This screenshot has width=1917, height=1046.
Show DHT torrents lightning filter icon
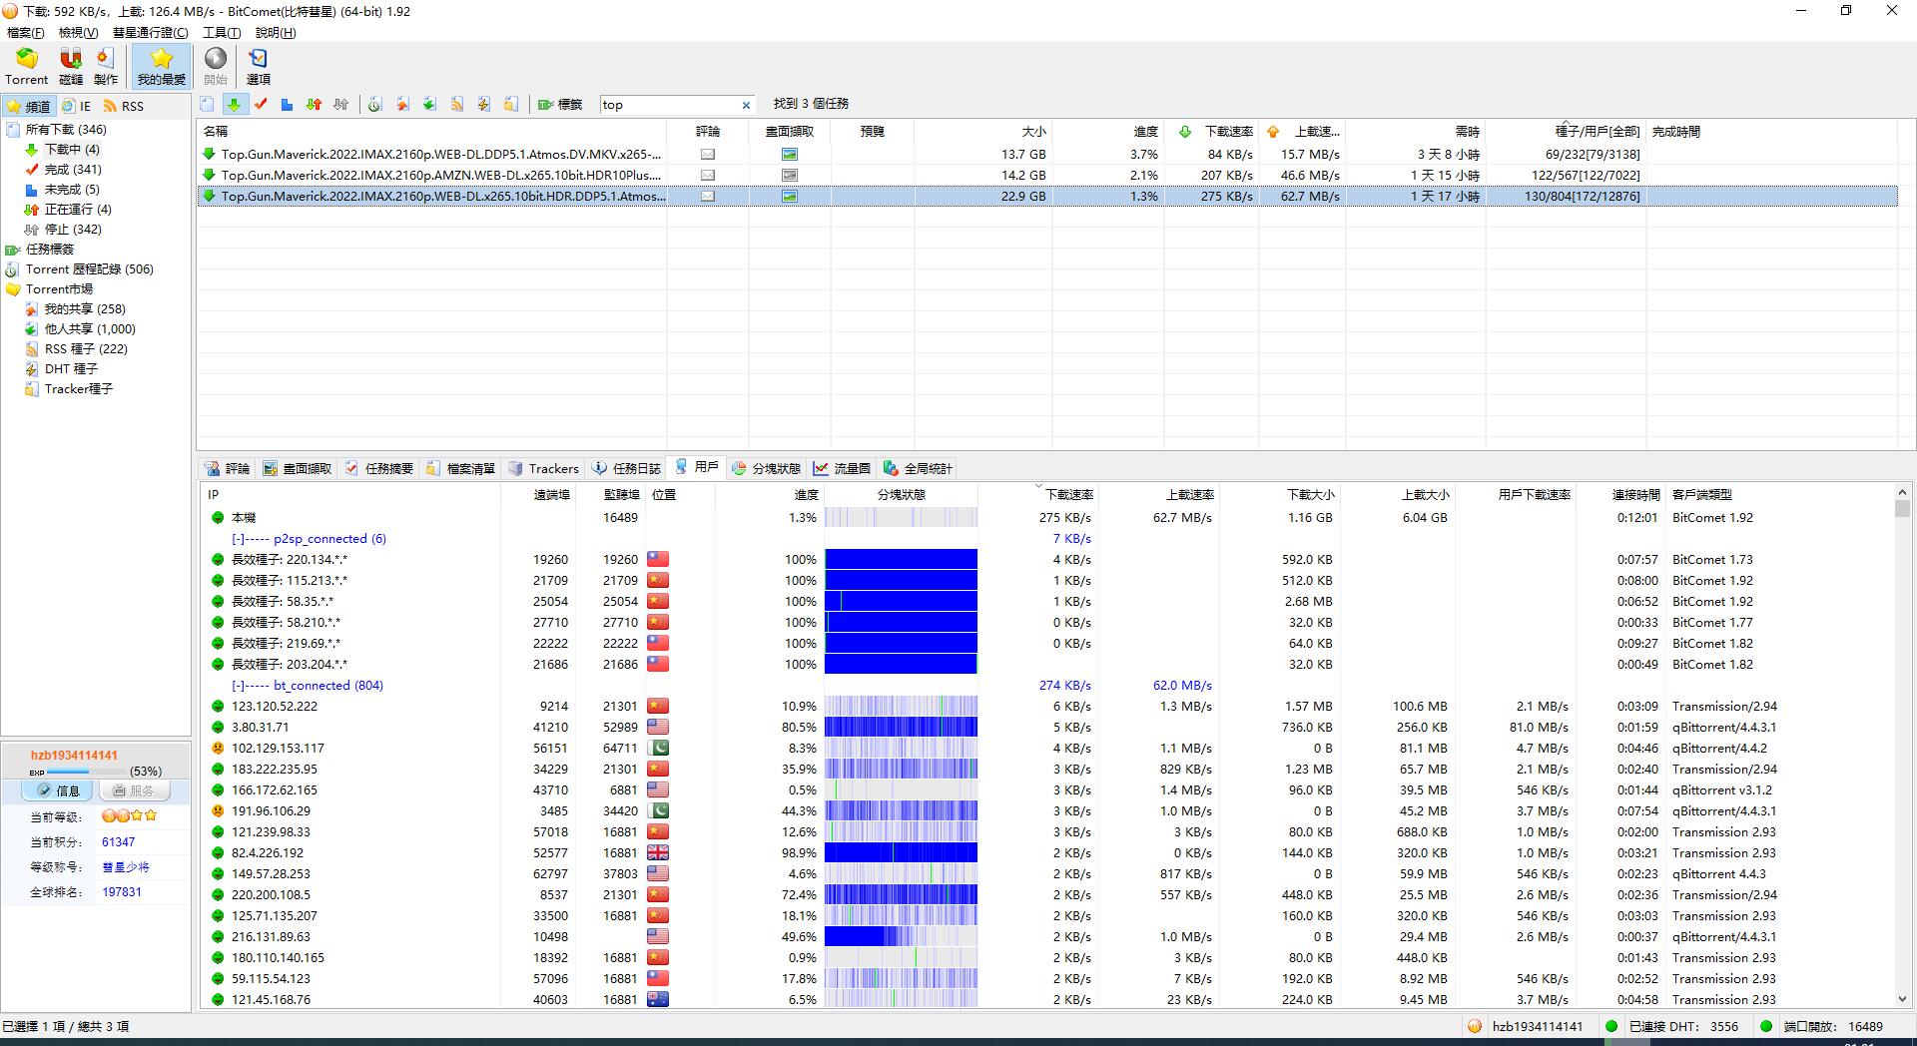(483, 104)
